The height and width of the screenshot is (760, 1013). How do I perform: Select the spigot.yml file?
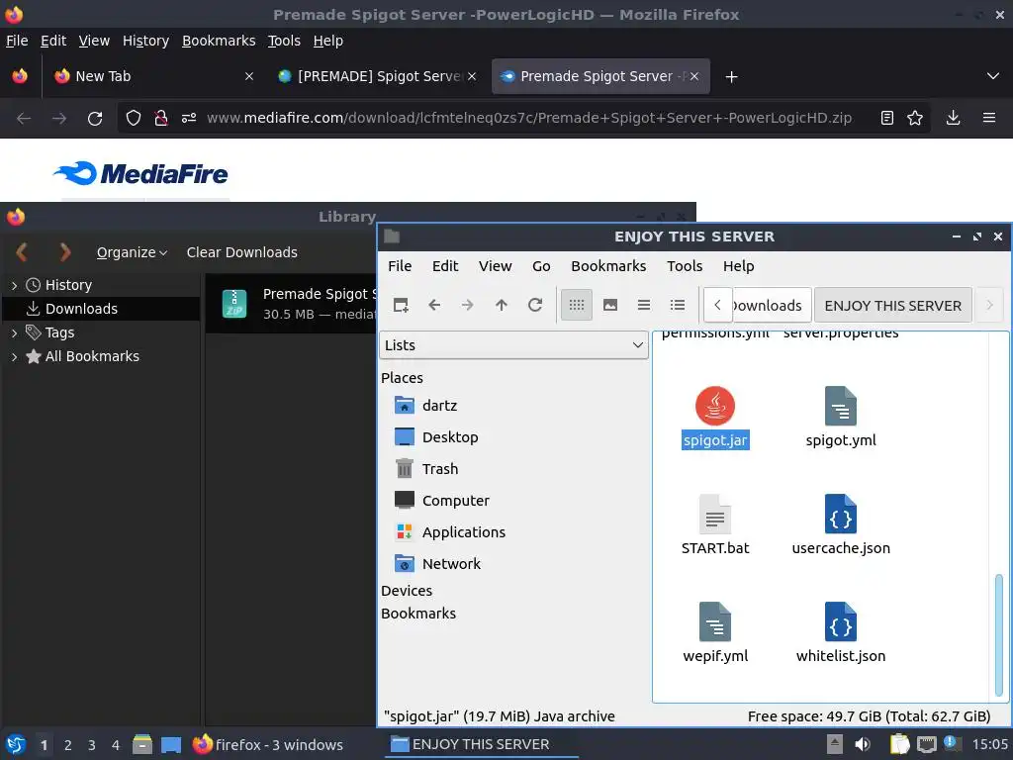(x=841, y=417)
